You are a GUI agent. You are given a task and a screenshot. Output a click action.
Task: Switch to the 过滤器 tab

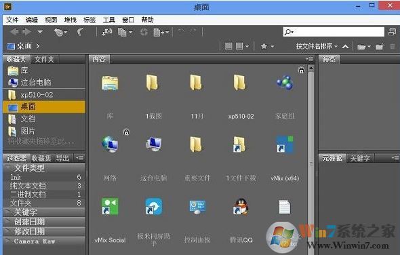pos(16,159)
